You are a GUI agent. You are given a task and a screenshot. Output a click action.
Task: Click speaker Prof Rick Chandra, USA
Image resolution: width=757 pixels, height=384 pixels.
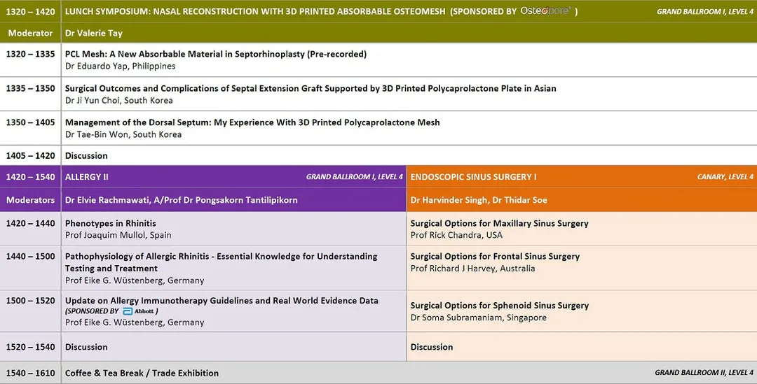click(x=456, y=235)
